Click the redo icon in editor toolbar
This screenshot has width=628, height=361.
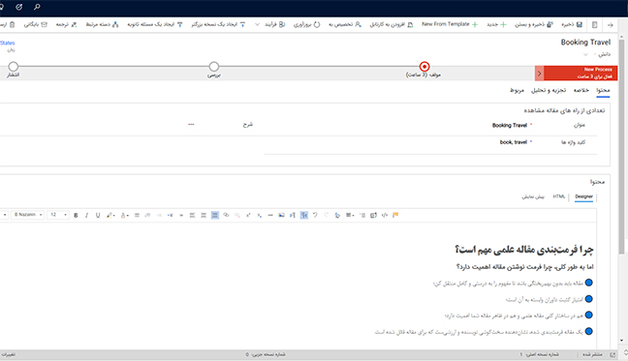coord(326,216)
